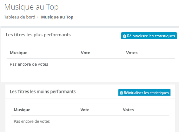Click the large Musique au Top page title
Image resolution: width=179 pixels, height=132 pixels.
[x=31, y=7]
